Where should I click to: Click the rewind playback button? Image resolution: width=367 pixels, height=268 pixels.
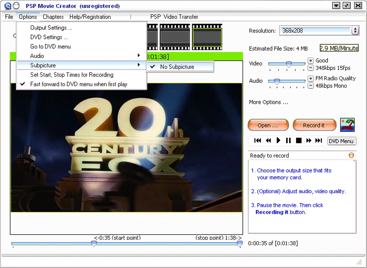click(x=268, y=140)
